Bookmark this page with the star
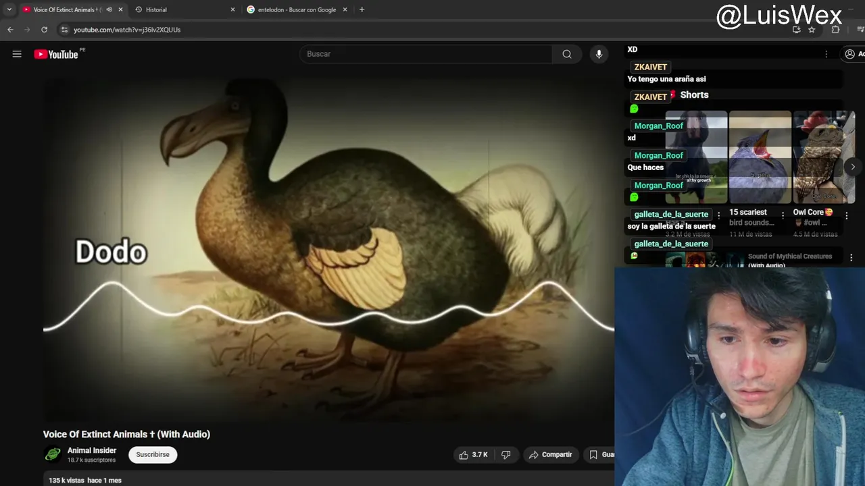 click(812, 30)
